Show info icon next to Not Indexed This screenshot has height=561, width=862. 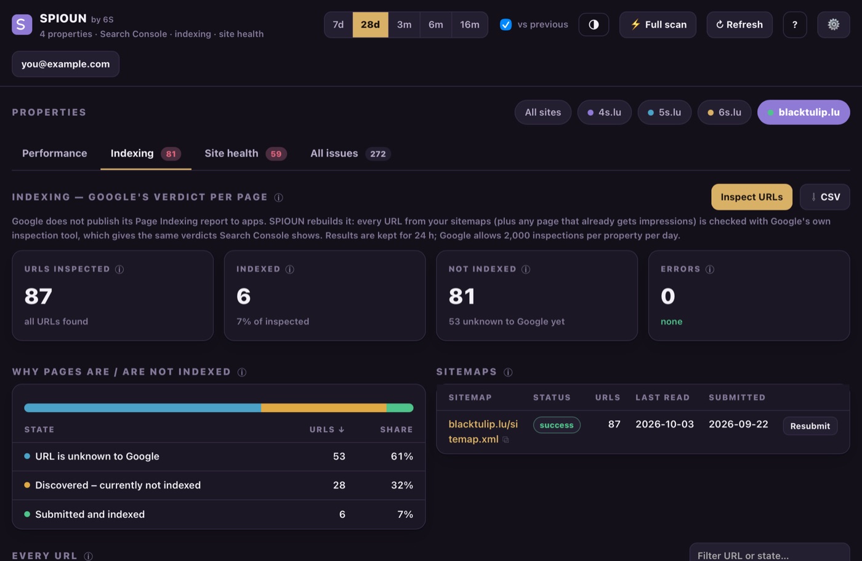pyautogui.click(x=526, y=269)
